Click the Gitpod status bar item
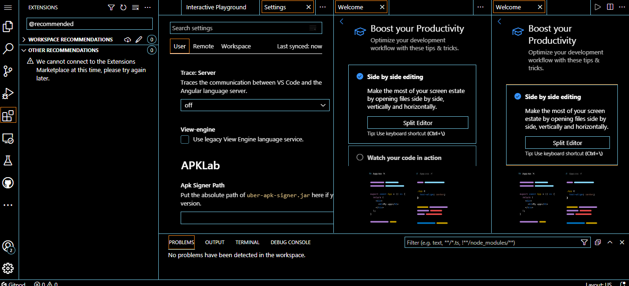This screenshot has height=286, width=629. [13, 284]
